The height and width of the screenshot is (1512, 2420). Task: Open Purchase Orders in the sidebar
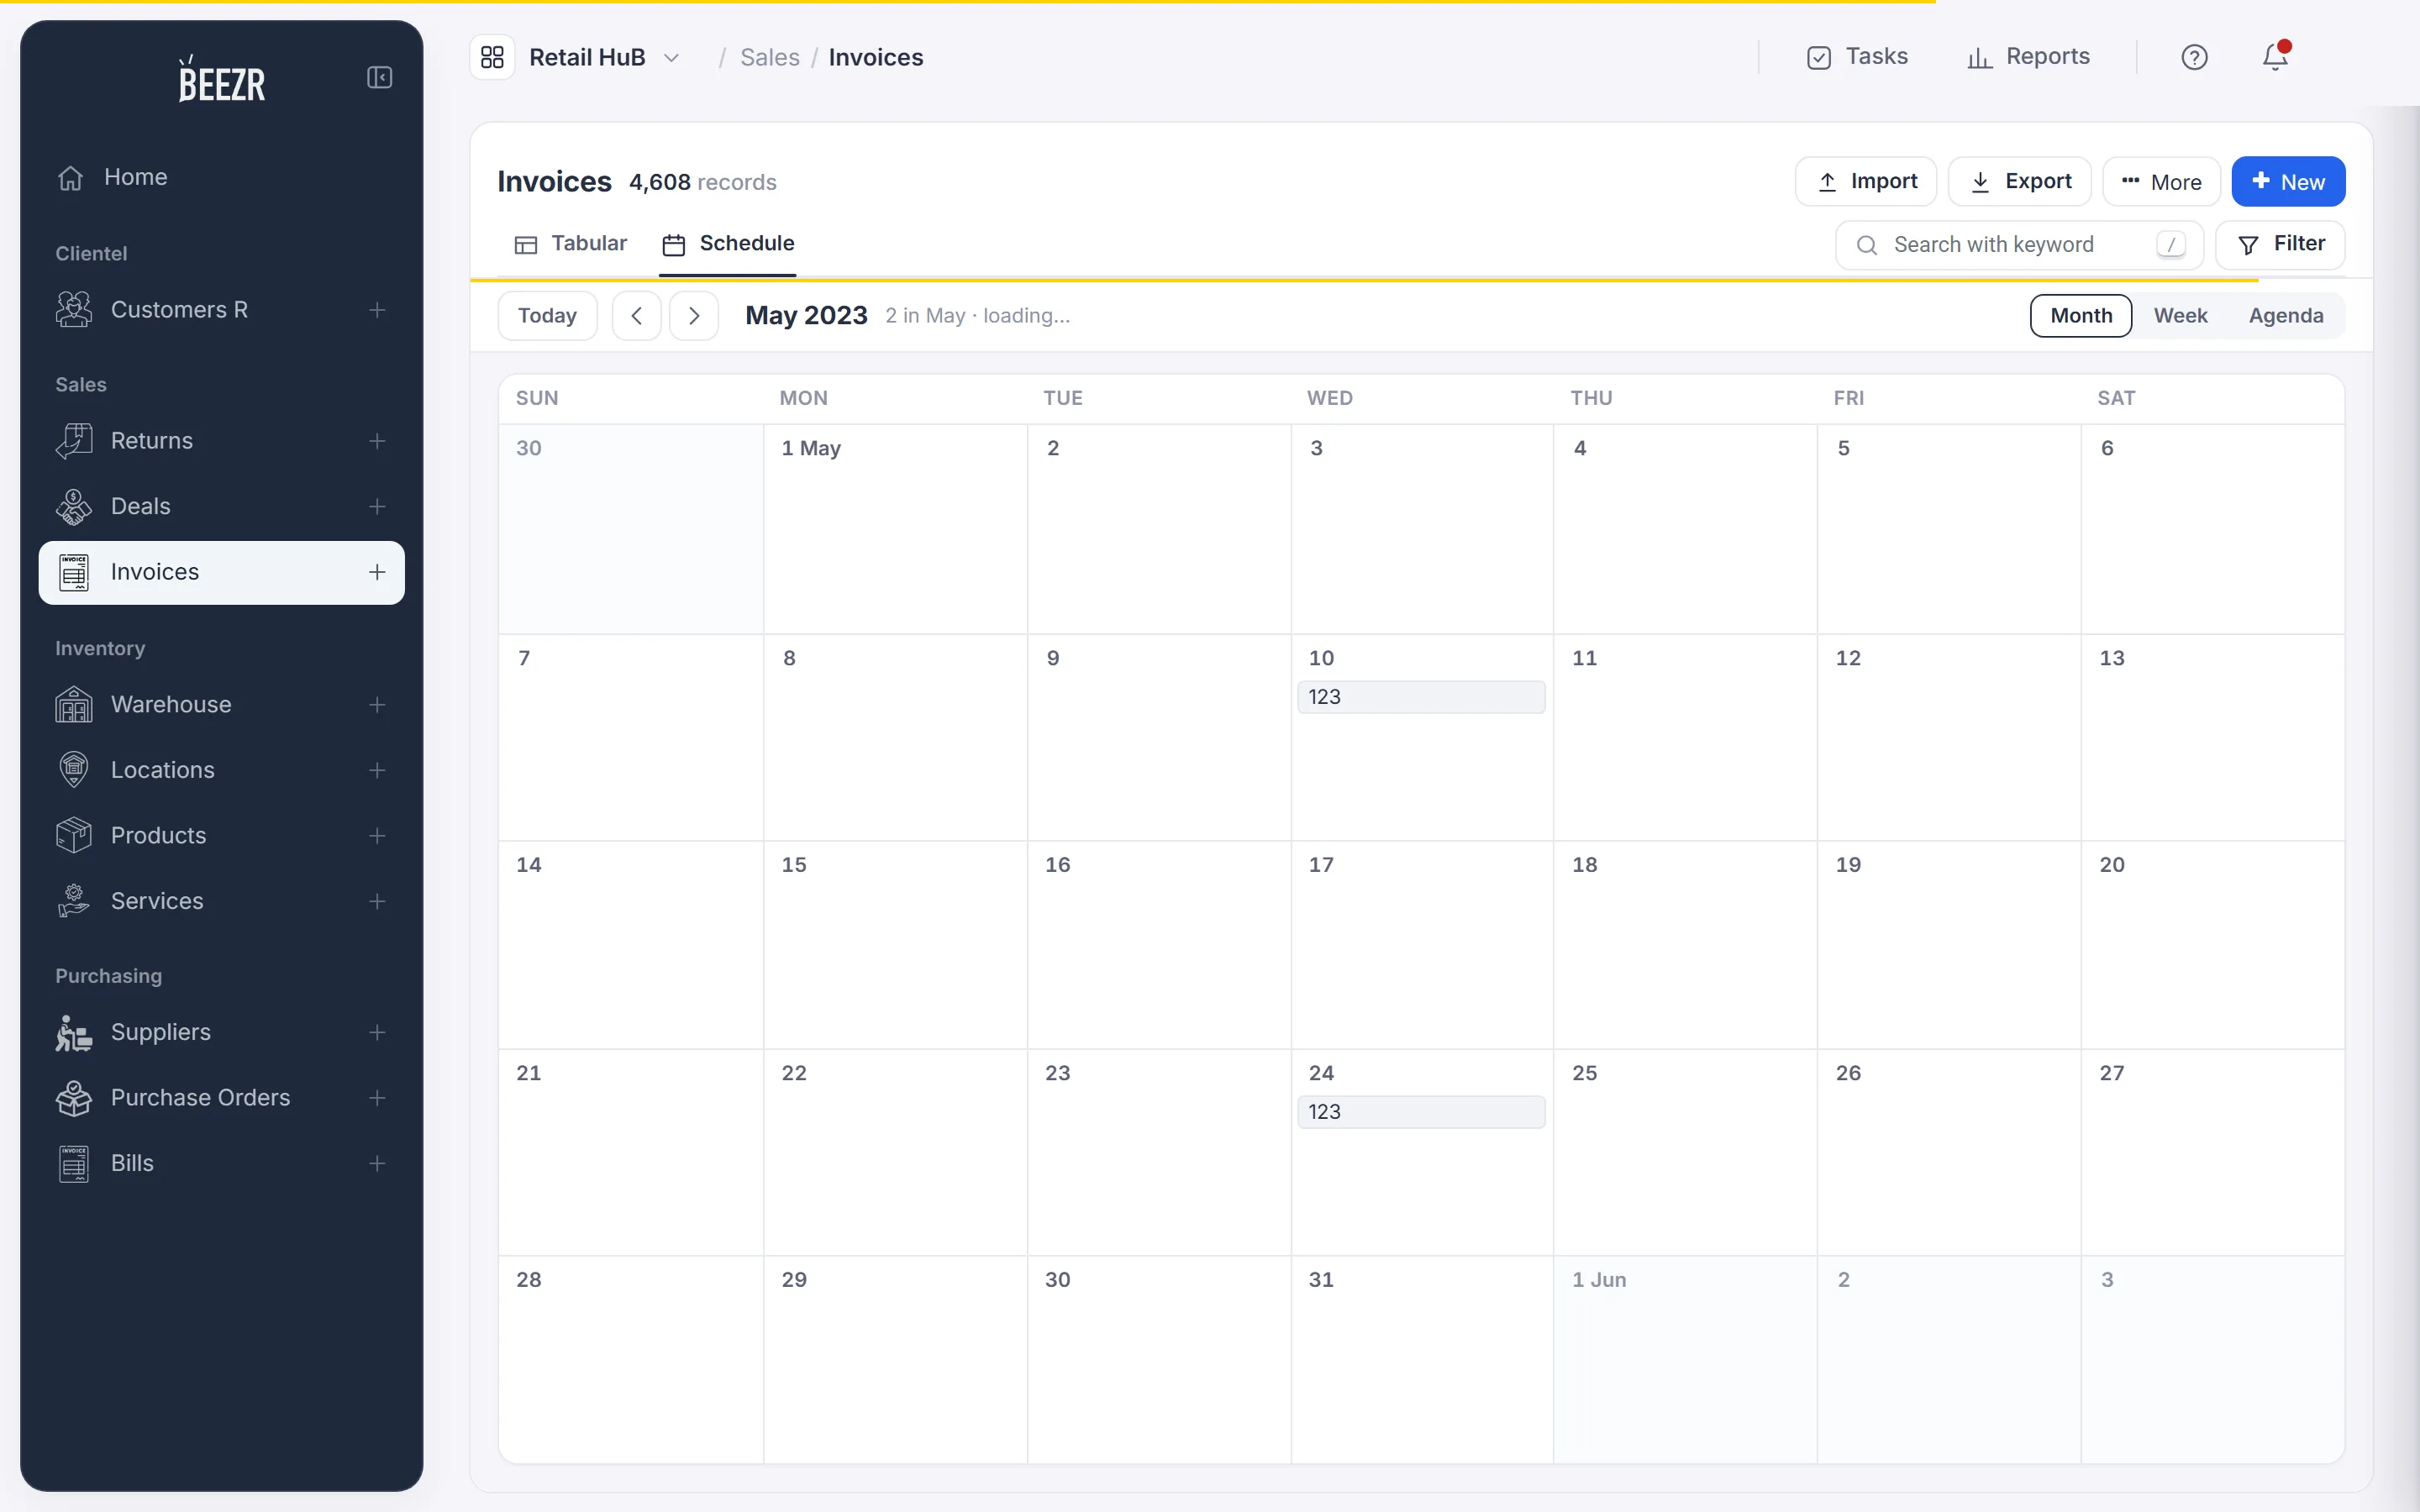tap(221, 1098)
